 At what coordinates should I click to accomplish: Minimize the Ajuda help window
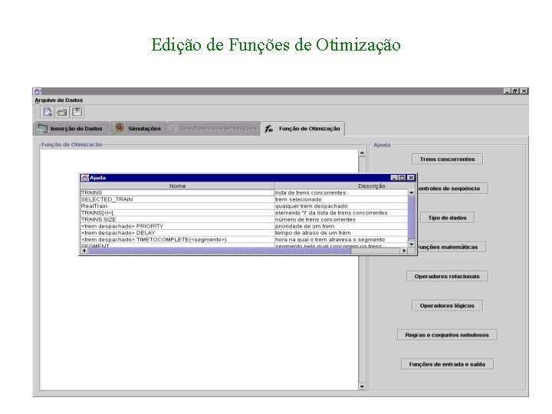pos(394,178)
